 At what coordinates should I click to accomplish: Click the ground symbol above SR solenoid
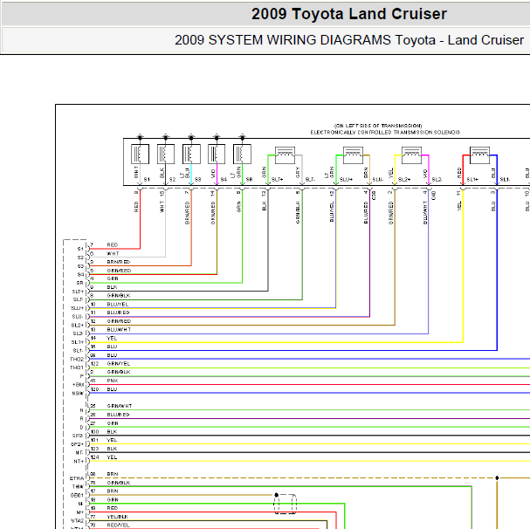[x=242, y=136]
